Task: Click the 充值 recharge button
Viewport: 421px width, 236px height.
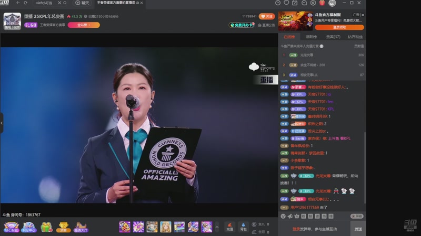Action: [230, 227]
